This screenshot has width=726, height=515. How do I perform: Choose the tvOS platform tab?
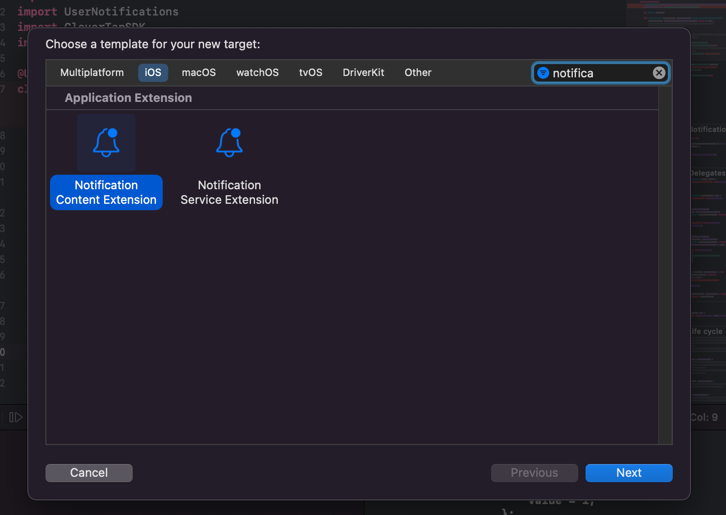pos(310,73)
